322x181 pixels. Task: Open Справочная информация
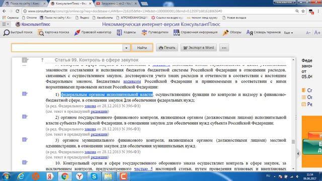tap(195, 32)
